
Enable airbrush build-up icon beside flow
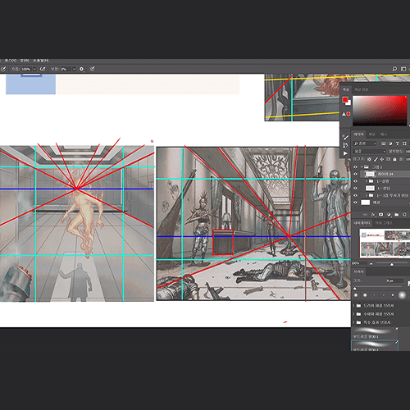43,69
